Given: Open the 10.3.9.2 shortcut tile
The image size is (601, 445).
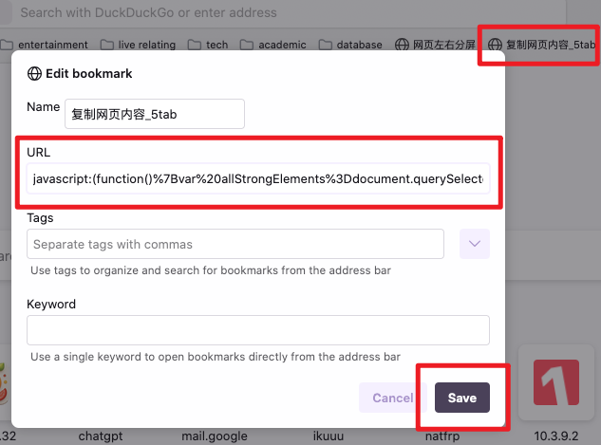Looking at the screenshot, I should click(x=556, y=382).
